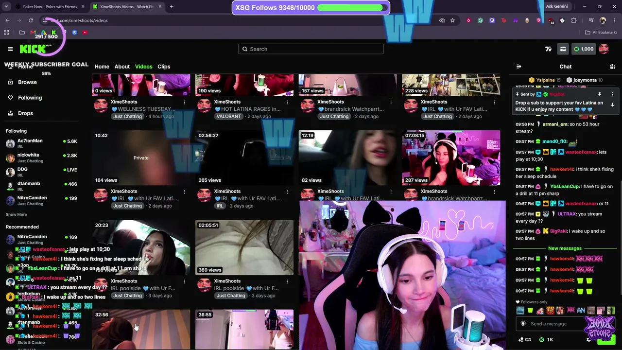622x350 pixels.
Task: Open options for the 164-views video
Action: click(184, 192)
